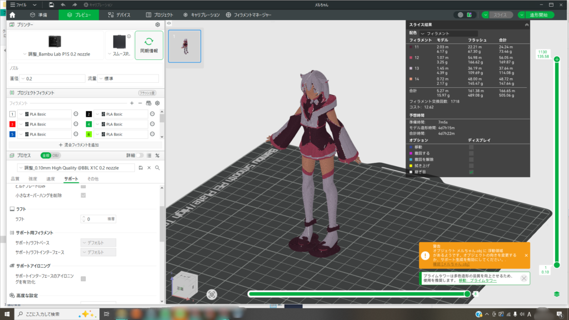The width and height of the screenshot is (569, 320).
Task: Click the 造形開始 print button
Action: tap(539, 15)
